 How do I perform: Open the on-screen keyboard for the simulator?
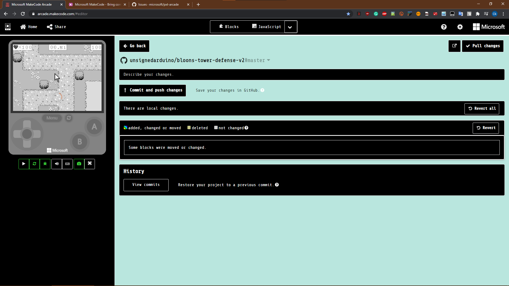(67, 164)
